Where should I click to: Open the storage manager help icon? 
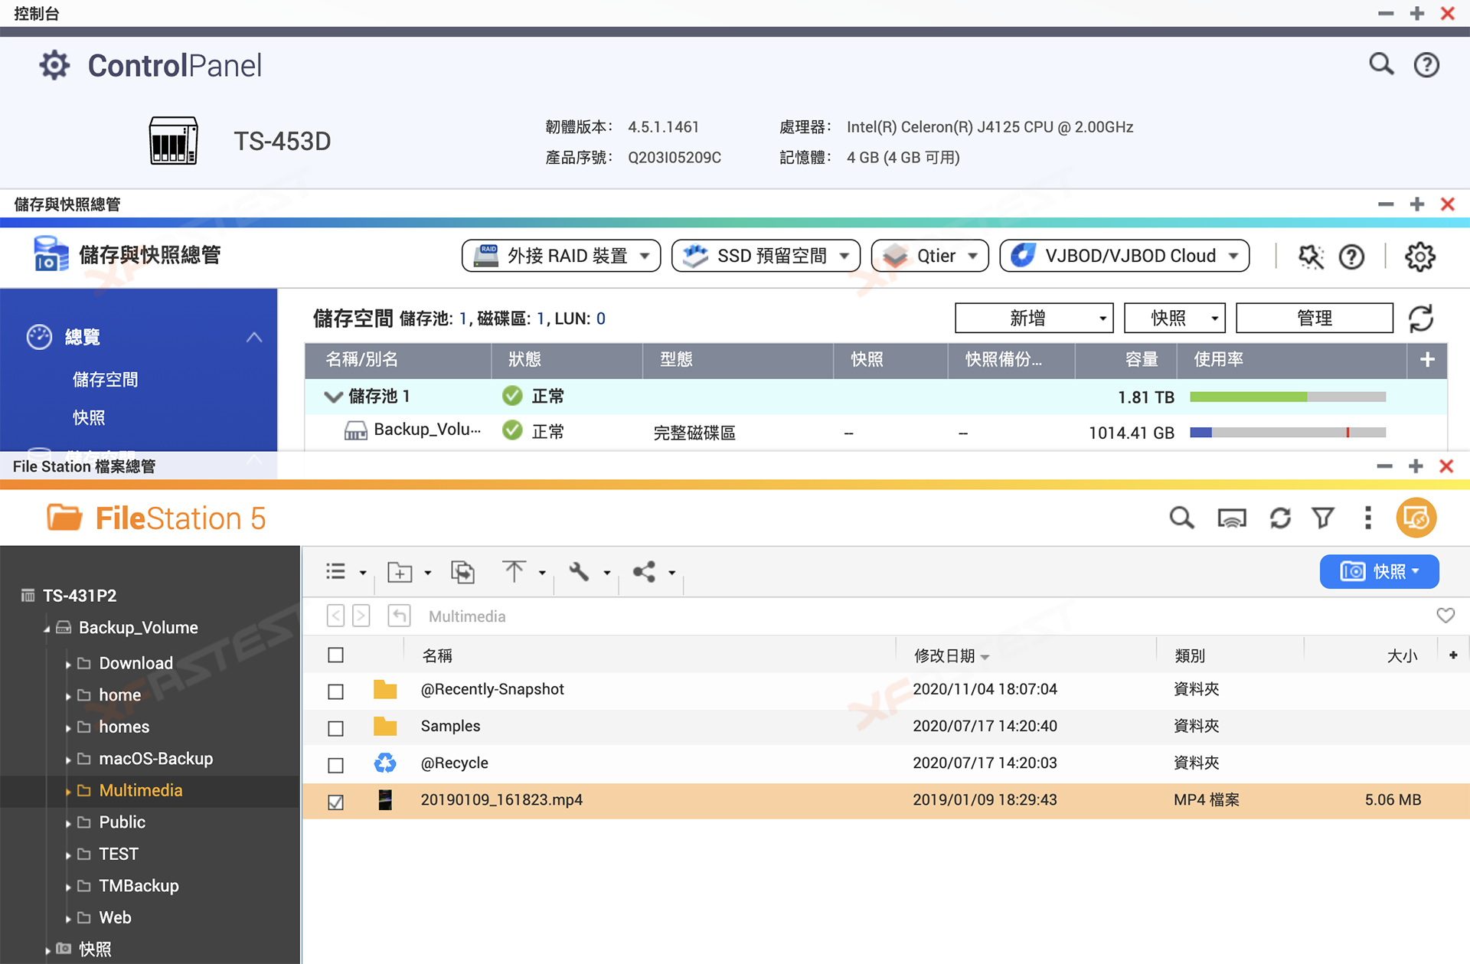[x=1352, y=257]
